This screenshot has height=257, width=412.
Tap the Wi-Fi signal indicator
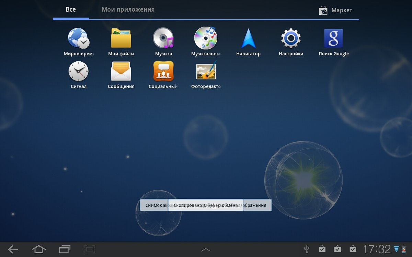pyautogui.click(x=397, y=249)
